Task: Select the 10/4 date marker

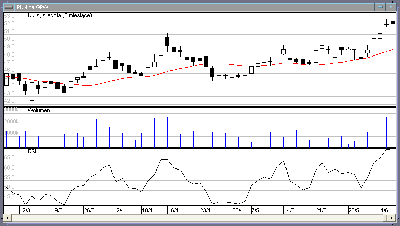Action: point(147,210)
